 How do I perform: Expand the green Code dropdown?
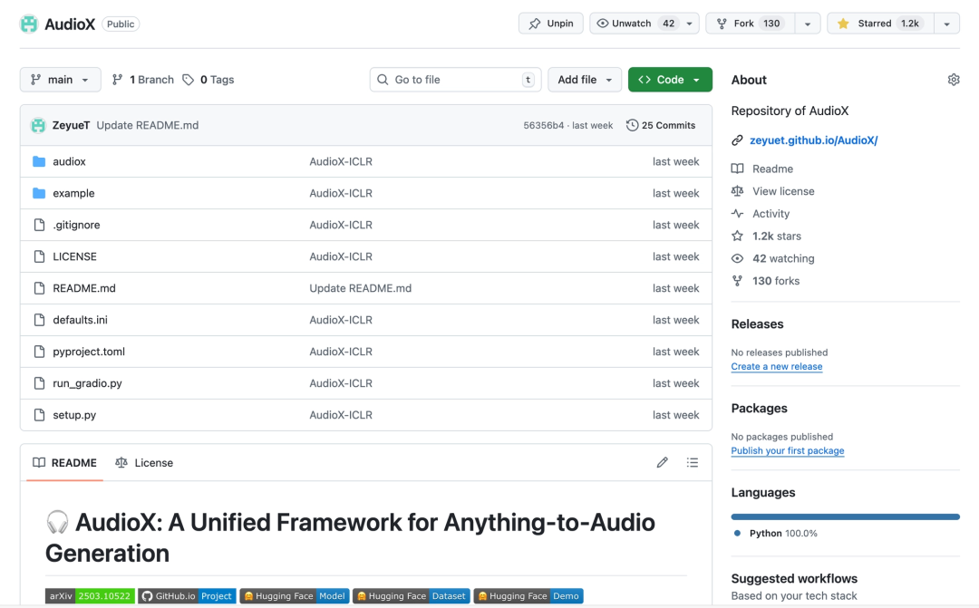coord(669,80)
